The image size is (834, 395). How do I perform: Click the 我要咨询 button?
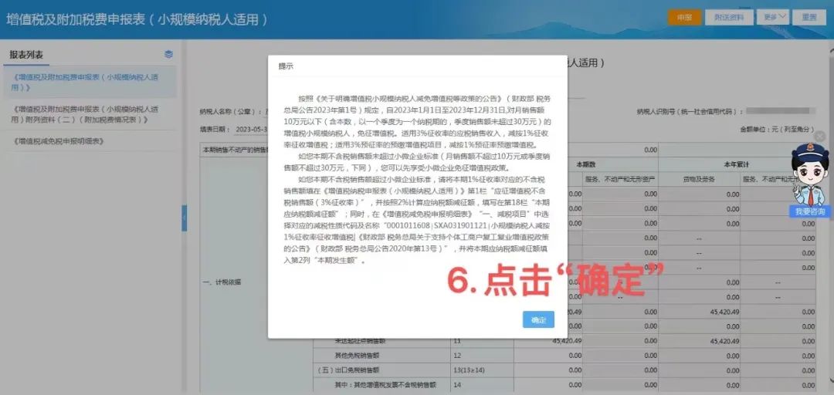pyautogui.click(x=809, y=211)
